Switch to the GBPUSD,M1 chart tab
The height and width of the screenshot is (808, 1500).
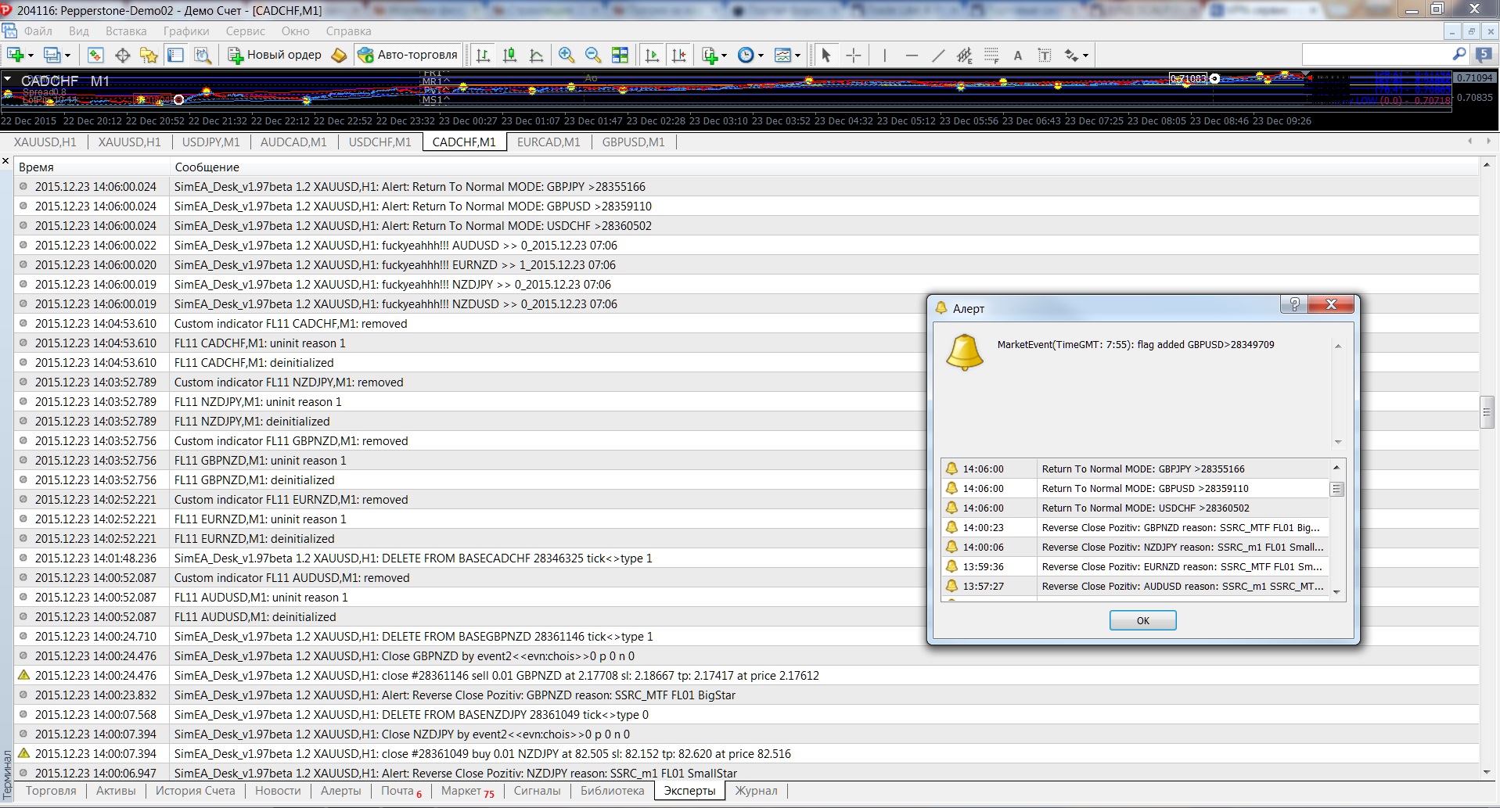(633, 142)
